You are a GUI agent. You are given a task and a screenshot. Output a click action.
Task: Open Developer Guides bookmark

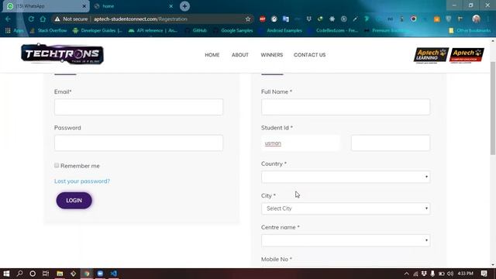tap(98, 30)
